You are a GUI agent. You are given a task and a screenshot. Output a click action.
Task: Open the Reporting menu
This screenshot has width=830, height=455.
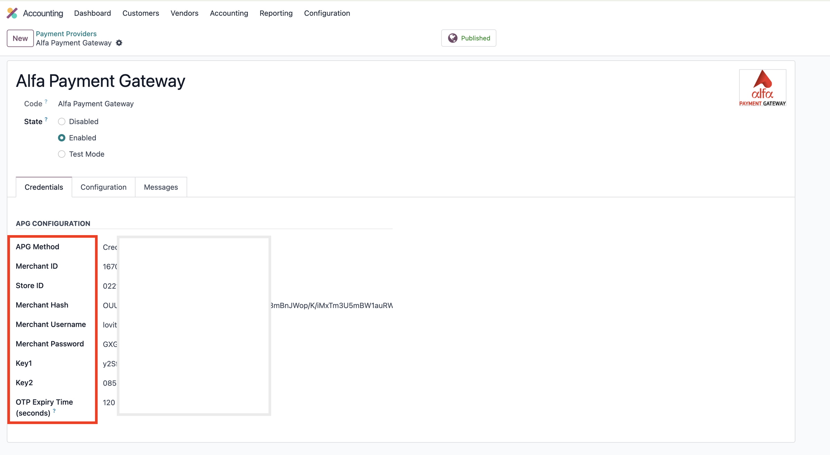[x=276, y=13]
